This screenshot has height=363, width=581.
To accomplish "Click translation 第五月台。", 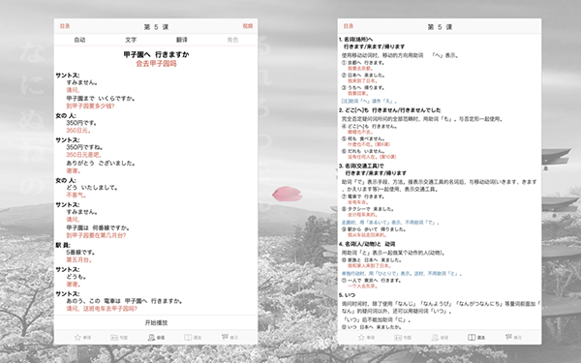I will click(x=79, y=260).
